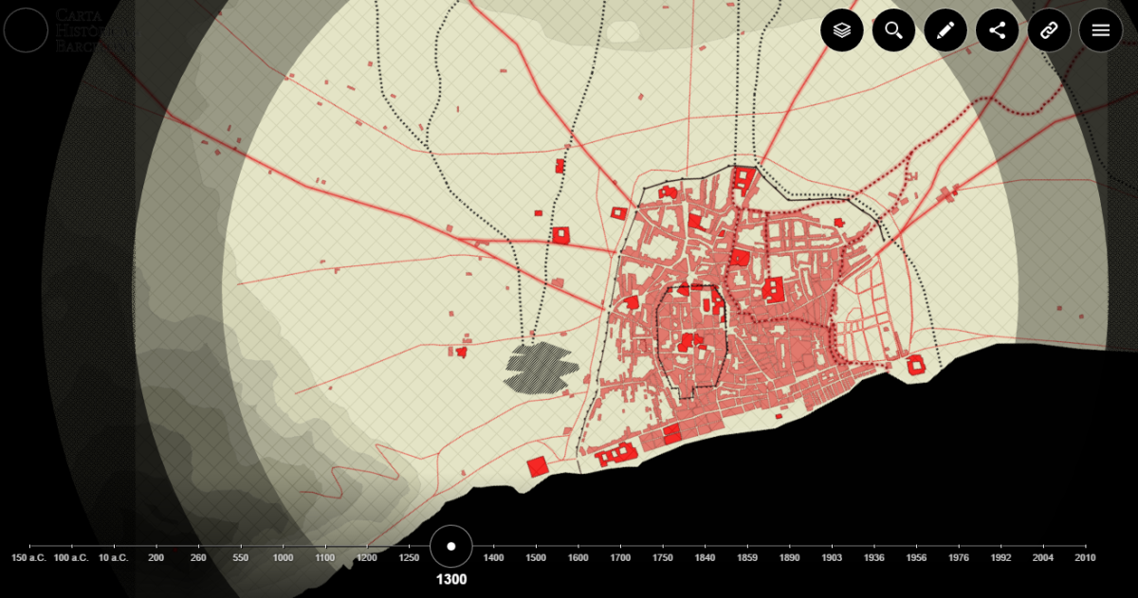Select year 1600 on the timeline

(578, 557)
